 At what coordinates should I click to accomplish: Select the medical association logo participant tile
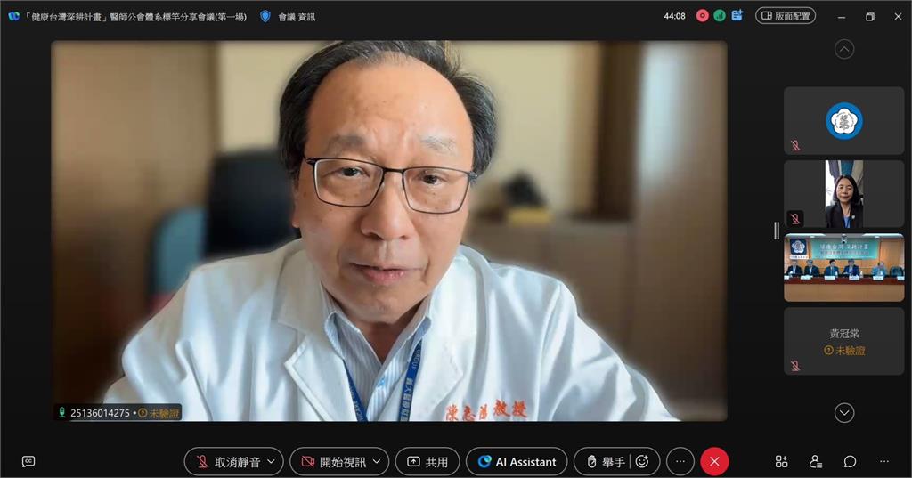click(x=844, y=121)
